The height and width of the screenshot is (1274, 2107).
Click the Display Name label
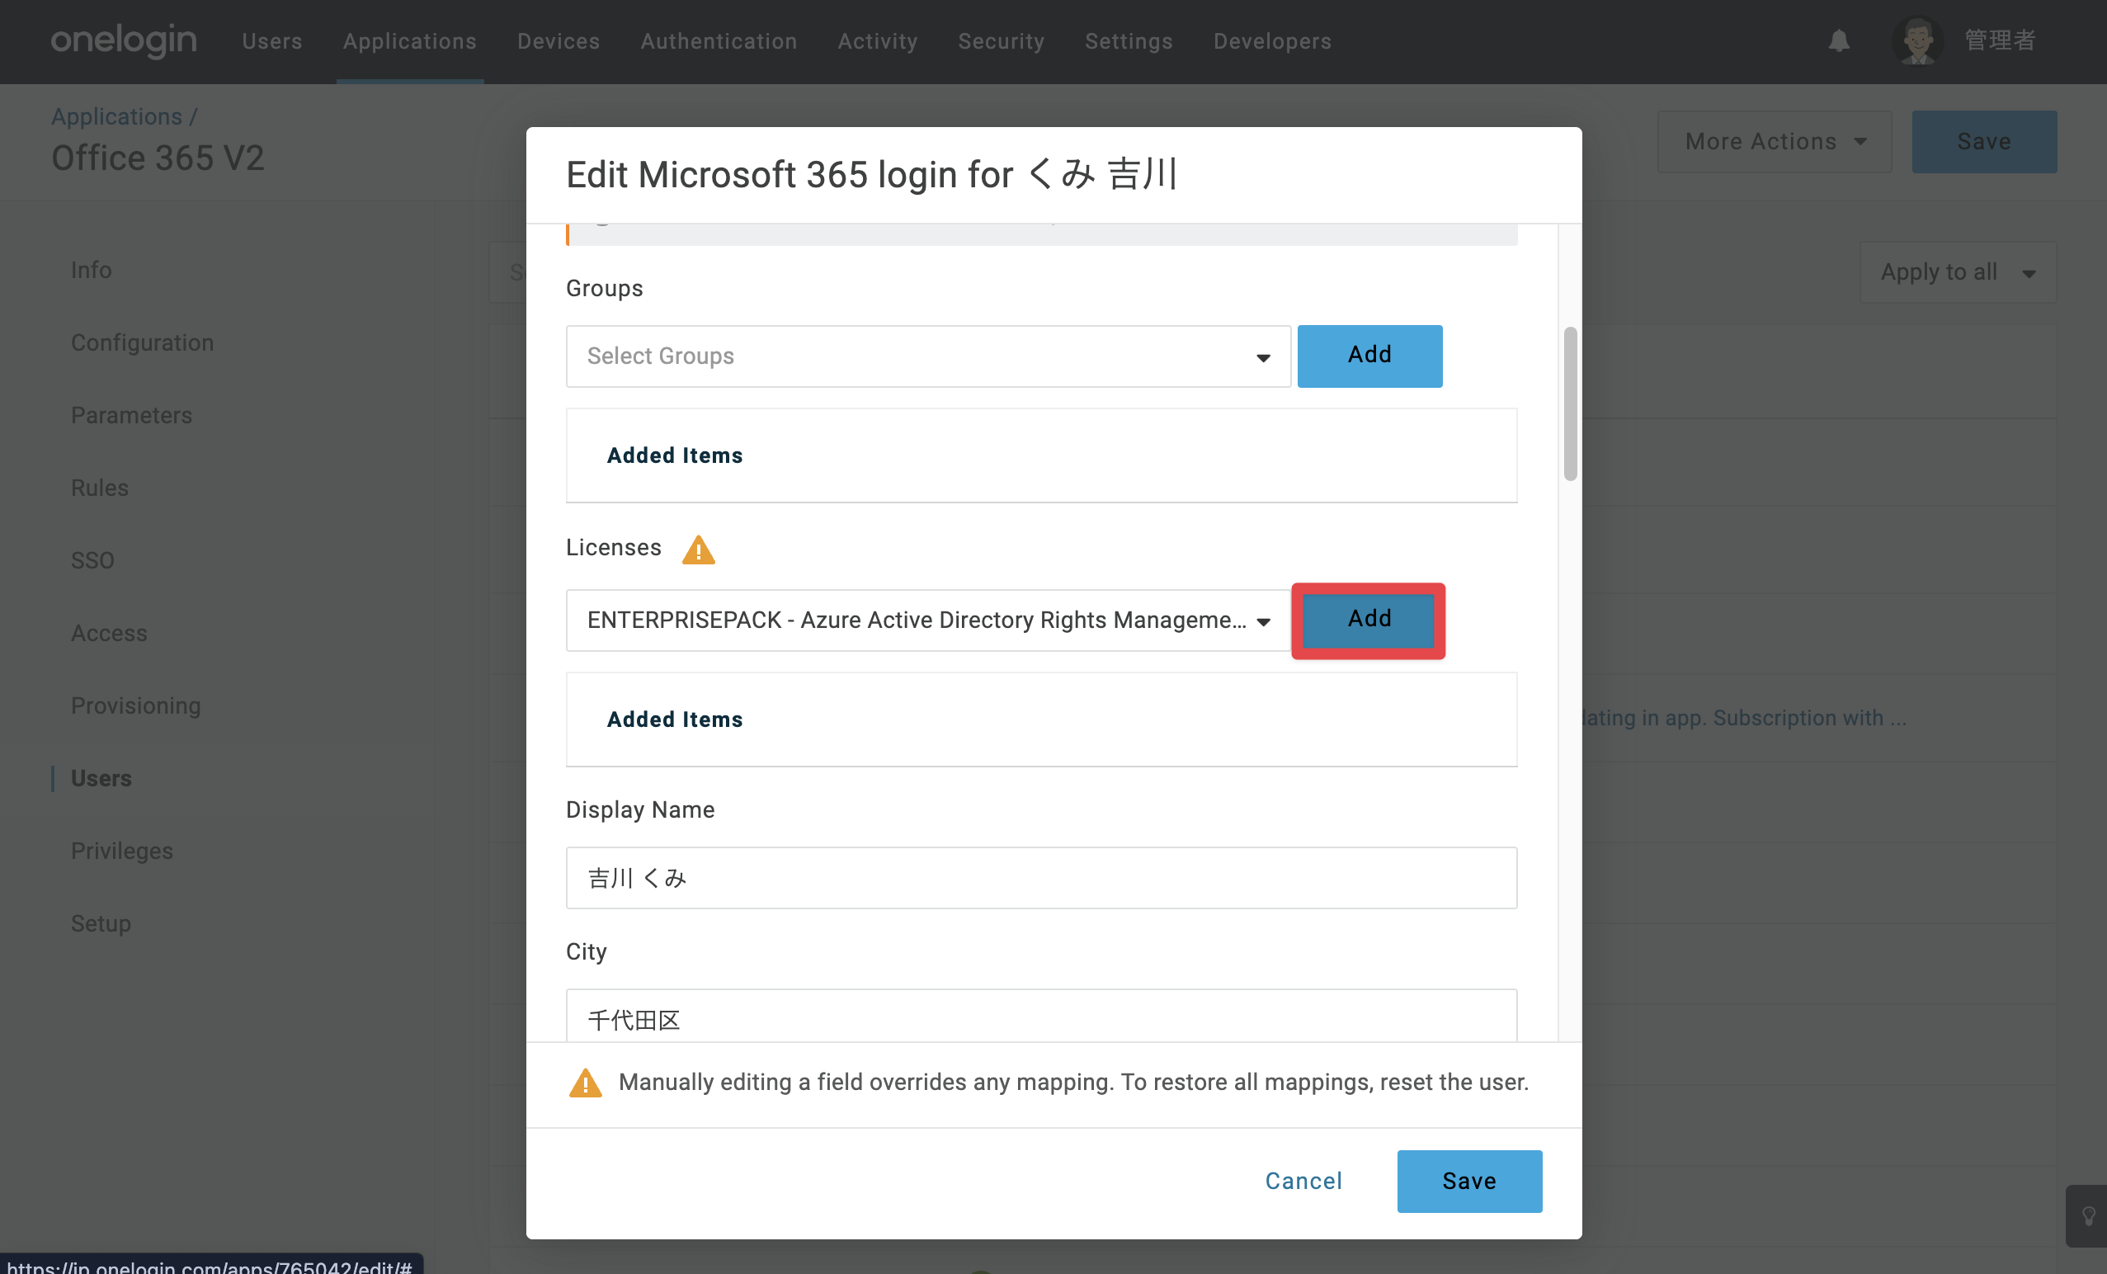640,809
